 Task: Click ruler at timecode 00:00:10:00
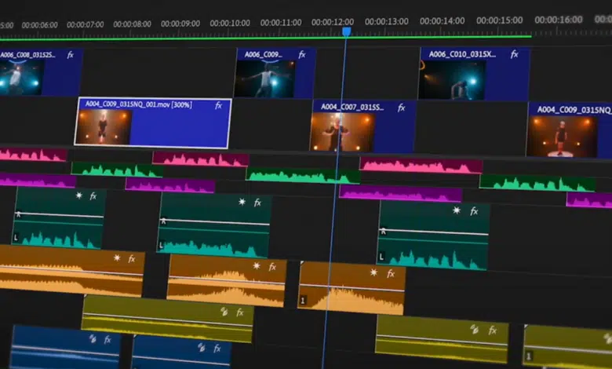(230, 23)
